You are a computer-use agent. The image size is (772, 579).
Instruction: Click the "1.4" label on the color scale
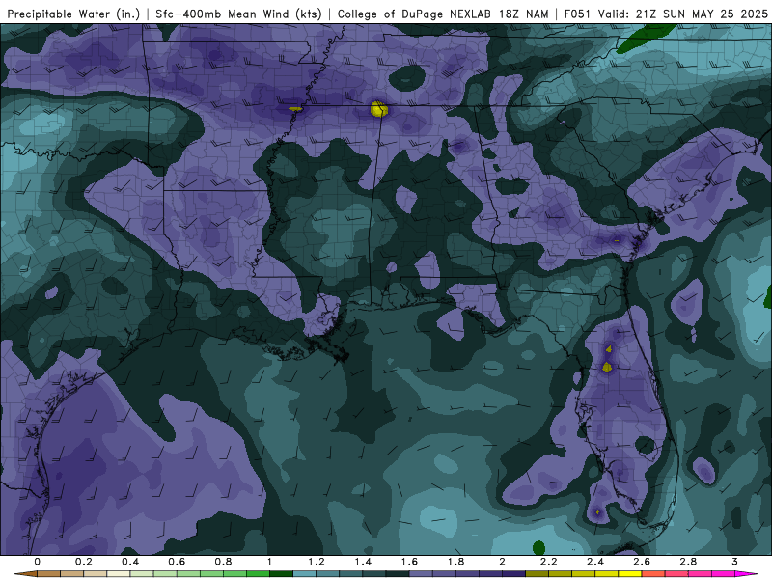[x=363, y=562]
